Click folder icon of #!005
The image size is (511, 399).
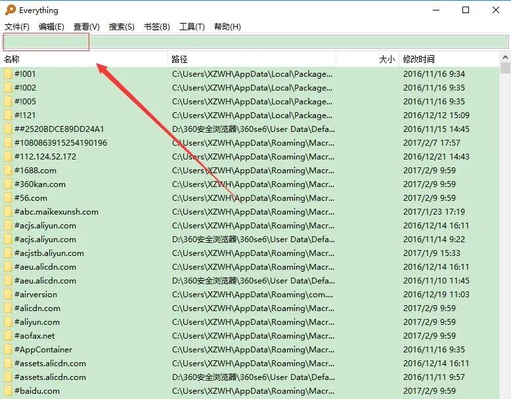[x=8, y=101]
